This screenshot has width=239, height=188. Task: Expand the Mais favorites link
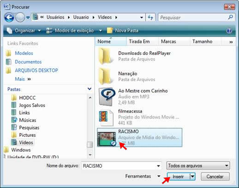[23, 79]
